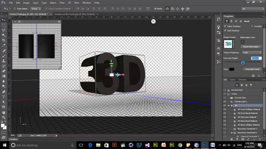Switch to Games of the Gods.jpg document tab
Image resolution: width=266 pixels, height=149 pixels.
pyautogui.click(x=75, y=14)
